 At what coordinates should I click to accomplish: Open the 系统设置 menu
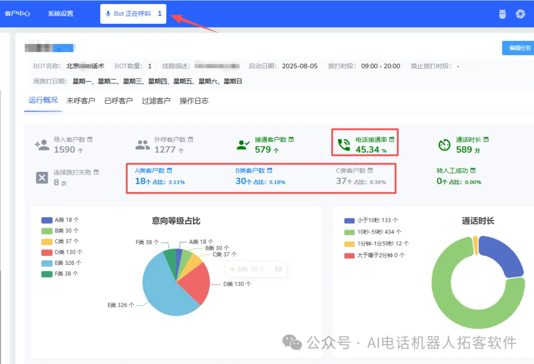(60, 13)
